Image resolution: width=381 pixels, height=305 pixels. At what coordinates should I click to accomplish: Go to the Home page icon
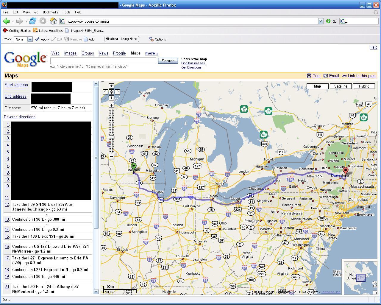pos(53,21)
